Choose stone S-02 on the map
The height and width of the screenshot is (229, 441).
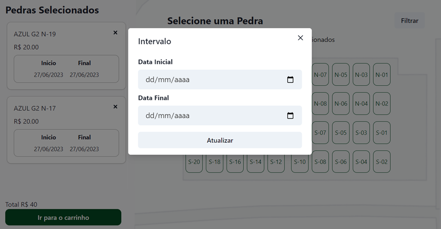(x=382, y=162)
